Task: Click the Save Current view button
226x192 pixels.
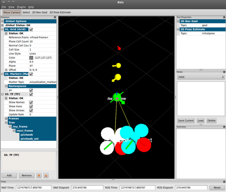Action: pyautogui.click(x=186, y=120)
